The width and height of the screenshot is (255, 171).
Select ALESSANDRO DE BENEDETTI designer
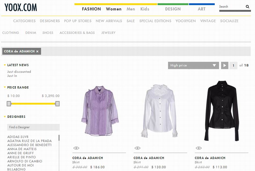[x=30, y=145]
